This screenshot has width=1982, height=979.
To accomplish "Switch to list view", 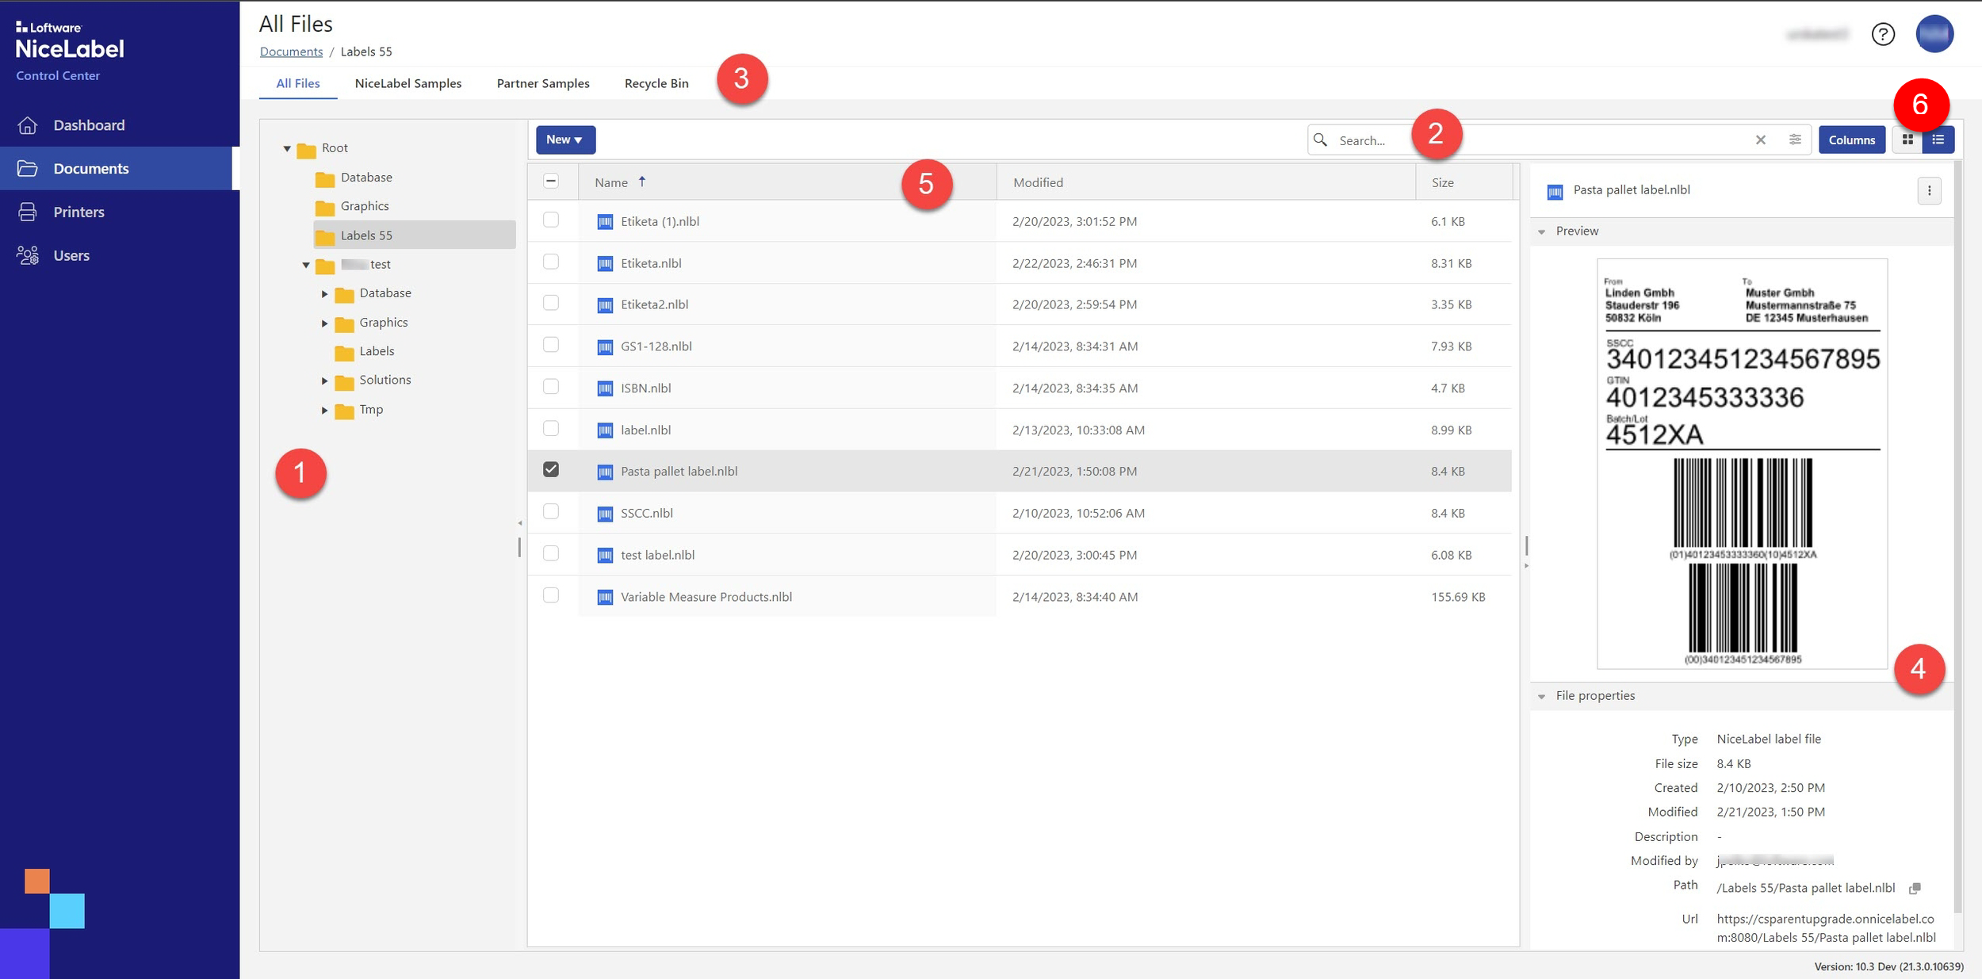I will 1938,140.
